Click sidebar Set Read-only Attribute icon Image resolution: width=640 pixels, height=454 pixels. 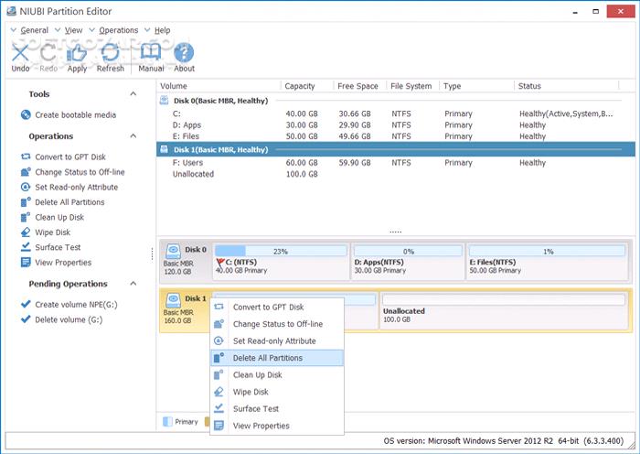(26, 187)
